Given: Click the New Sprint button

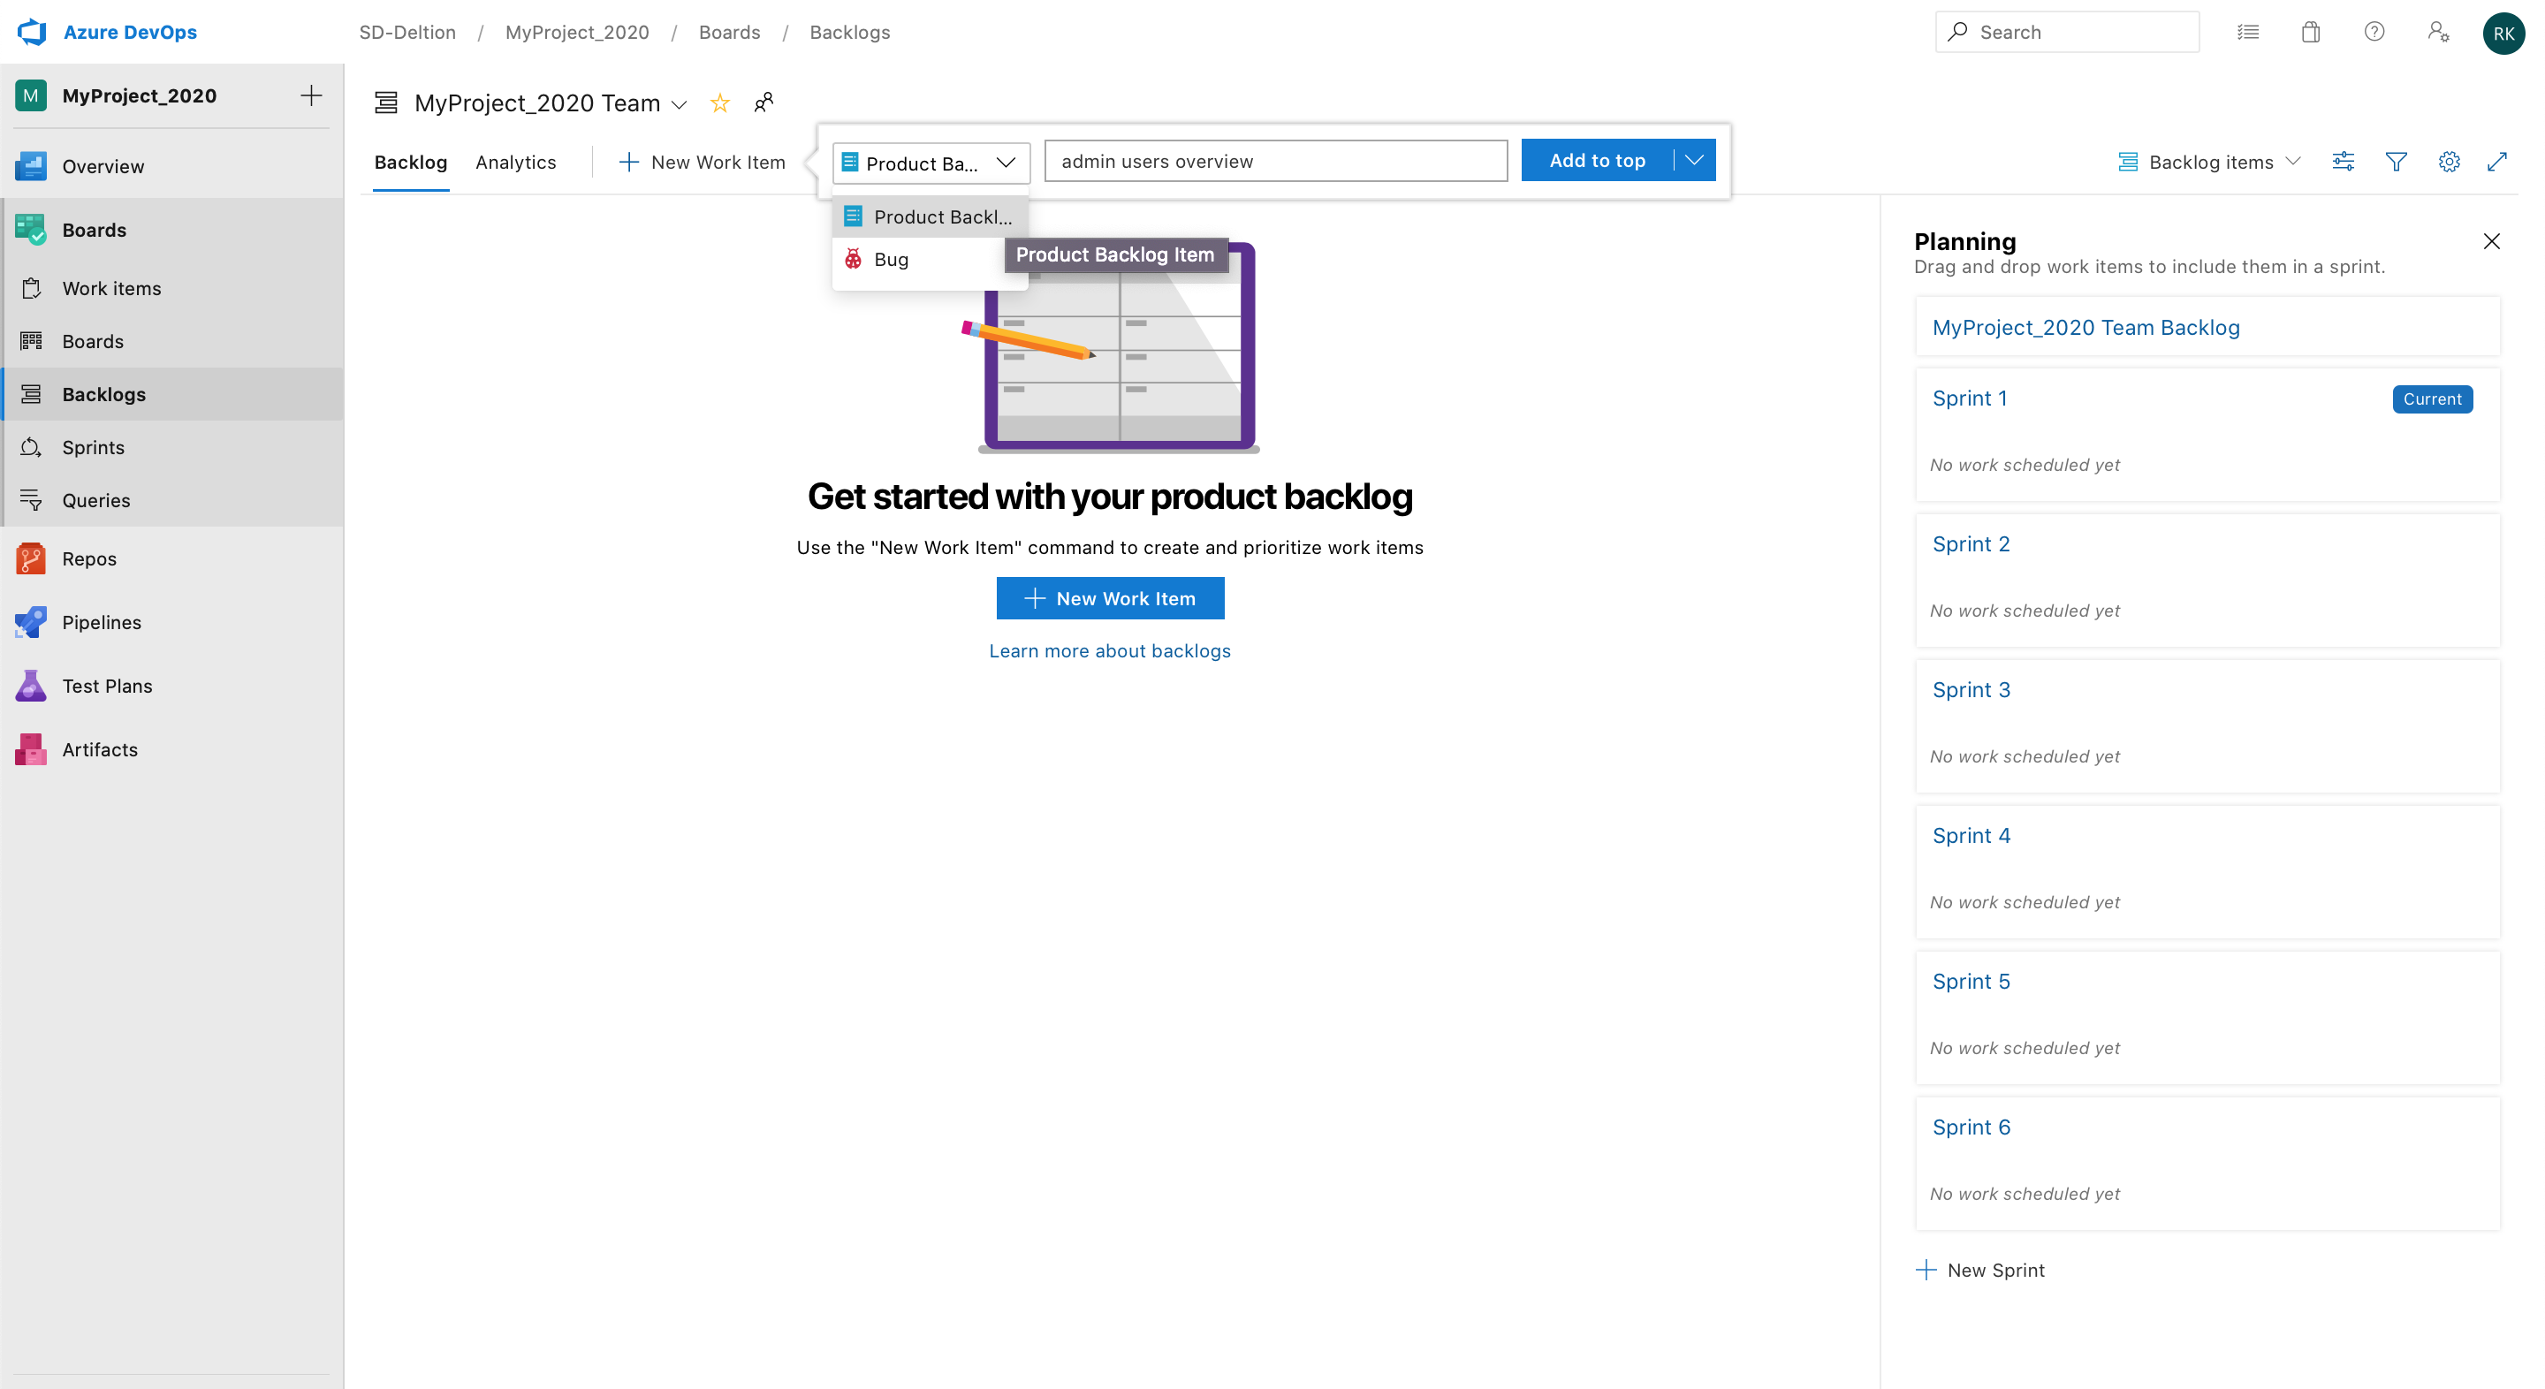Looking at the screenshot, I should point(1979,1270).
